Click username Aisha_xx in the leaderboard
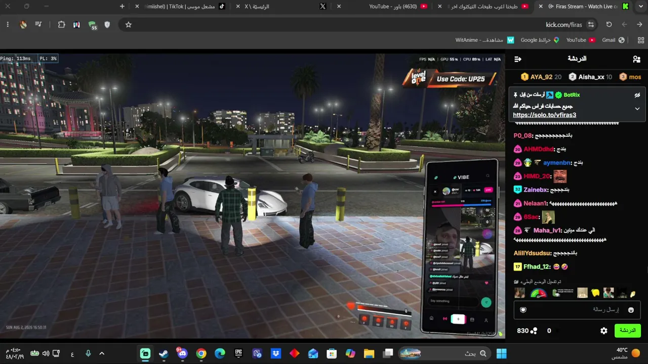 coord(591,77)
